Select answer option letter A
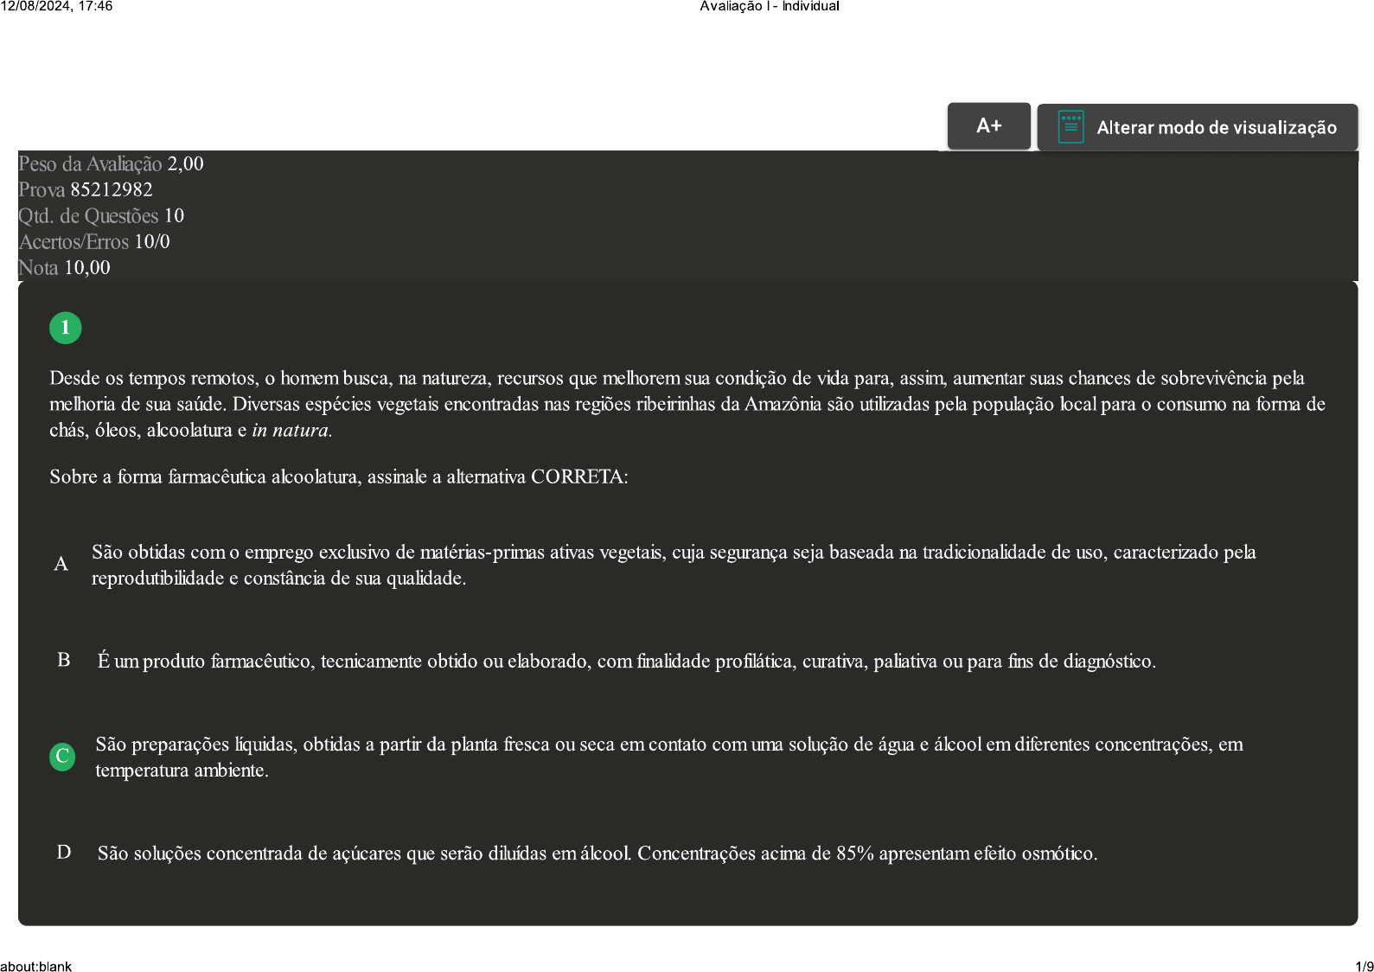Viewport: 1374px width, 972px height. click(61, 565)
